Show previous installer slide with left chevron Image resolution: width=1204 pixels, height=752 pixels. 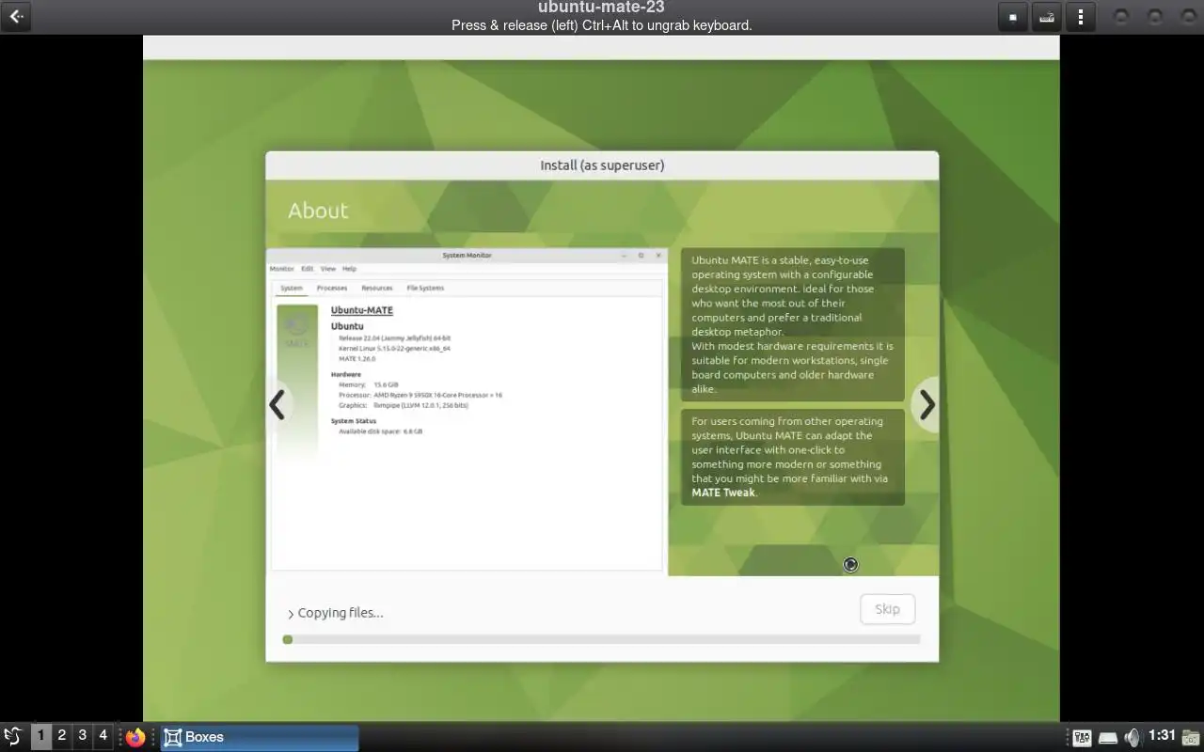(277, 405)
